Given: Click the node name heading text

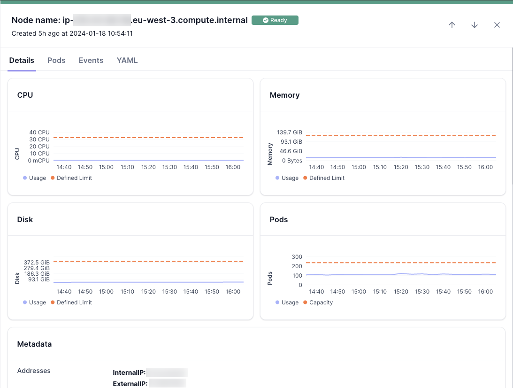Looking at the screenshot, I should click(130, 20).
